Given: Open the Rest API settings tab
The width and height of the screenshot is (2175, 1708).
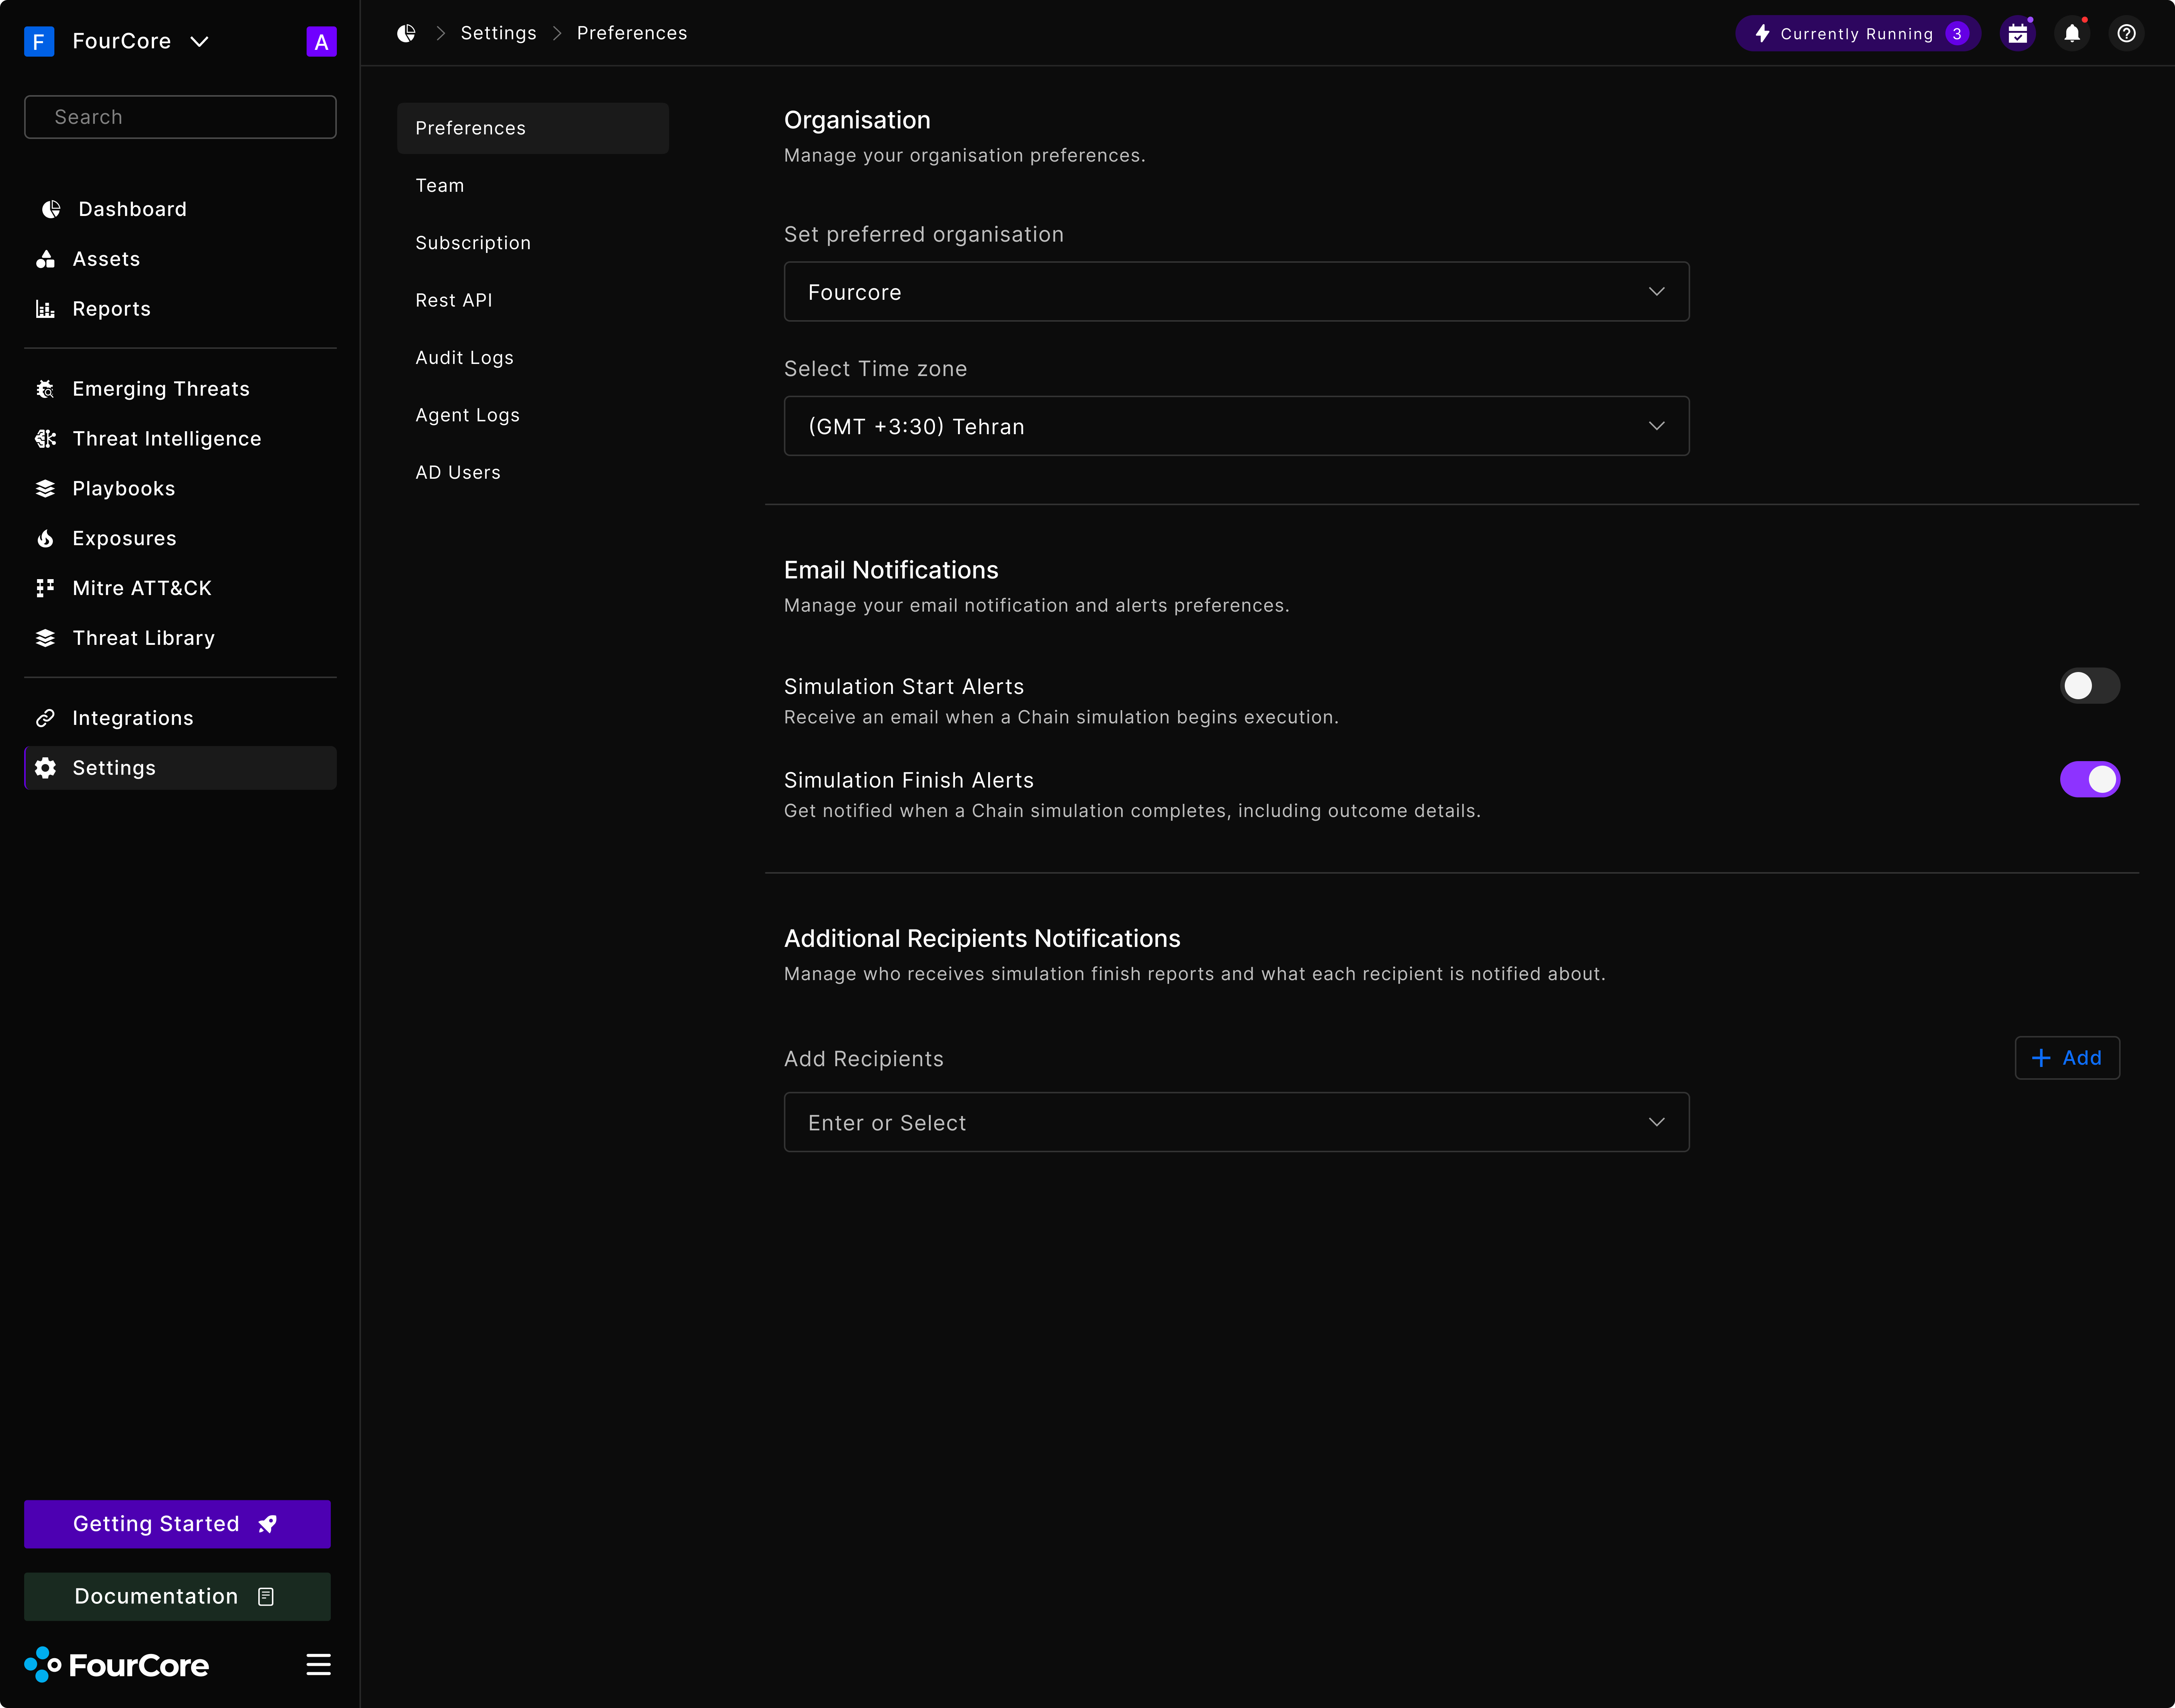Looking at the screenshot, I should 533,300.
